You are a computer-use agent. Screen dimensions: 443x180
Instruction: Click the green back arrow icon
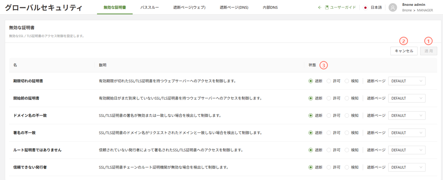coord(320,7)
